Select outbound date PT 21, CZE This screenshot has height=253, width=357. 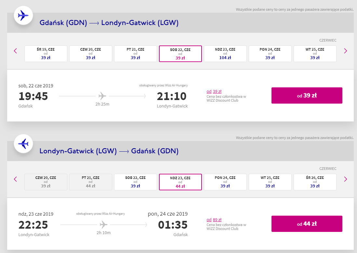[x=136, y=54]
